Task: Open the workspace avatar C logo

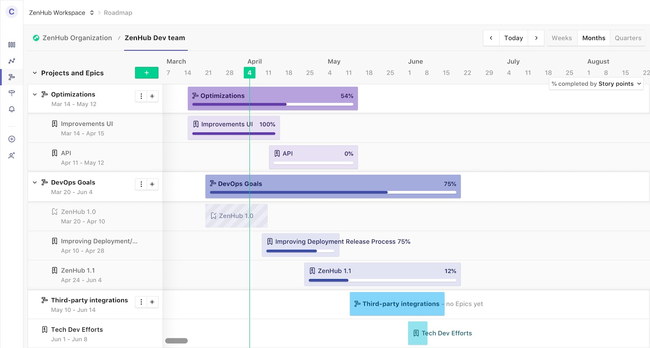Action: (11, 12)
